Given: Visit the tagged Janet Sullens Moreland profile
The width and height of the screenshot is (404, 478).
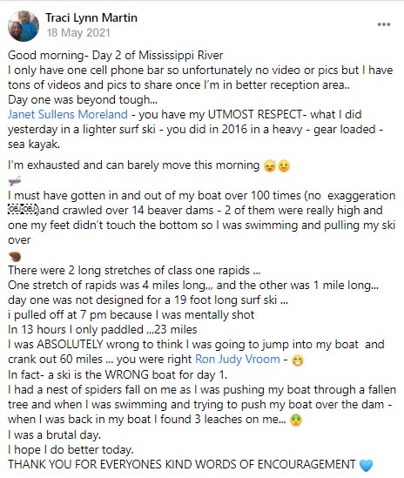Looking at the screenshot, I should 68,115.
